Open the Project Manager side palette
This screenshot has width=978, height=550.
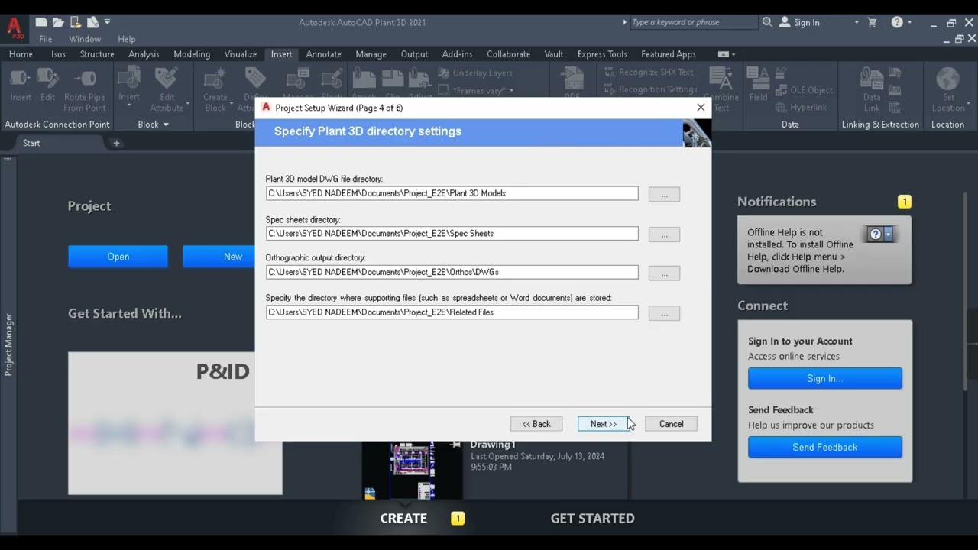coord(9,345)
